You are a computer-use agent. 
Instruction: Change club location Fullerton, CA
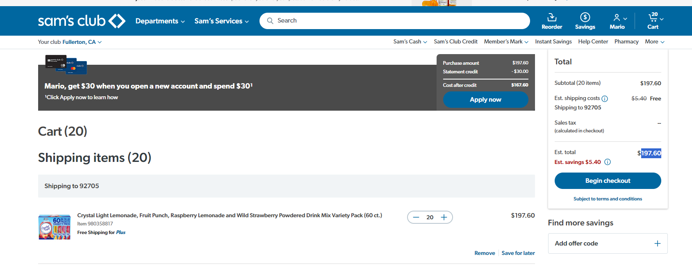click(82, 42)
